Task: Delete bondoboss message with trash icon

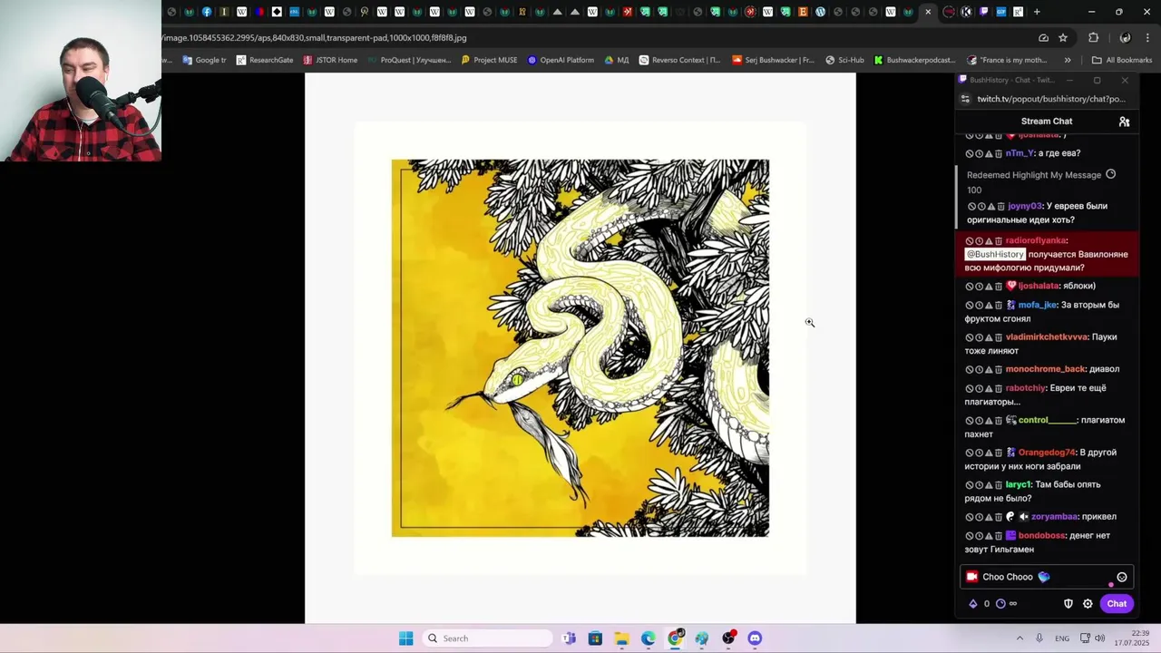Action: [999, 536]
